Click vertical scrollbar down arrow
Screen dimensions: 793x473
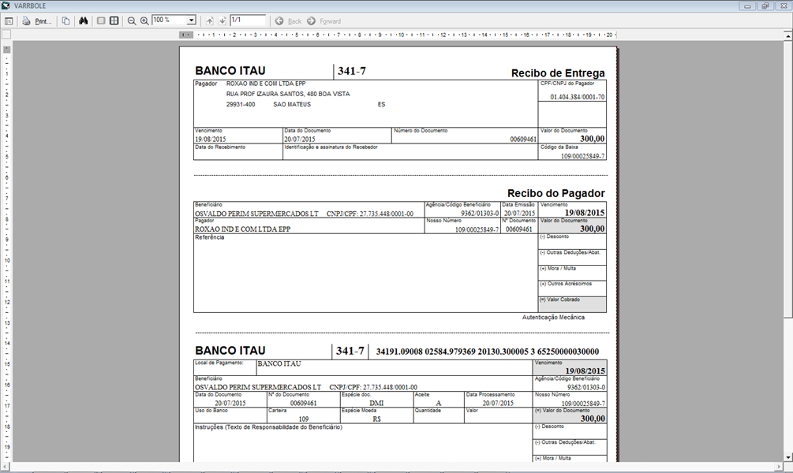coord(788,456)
